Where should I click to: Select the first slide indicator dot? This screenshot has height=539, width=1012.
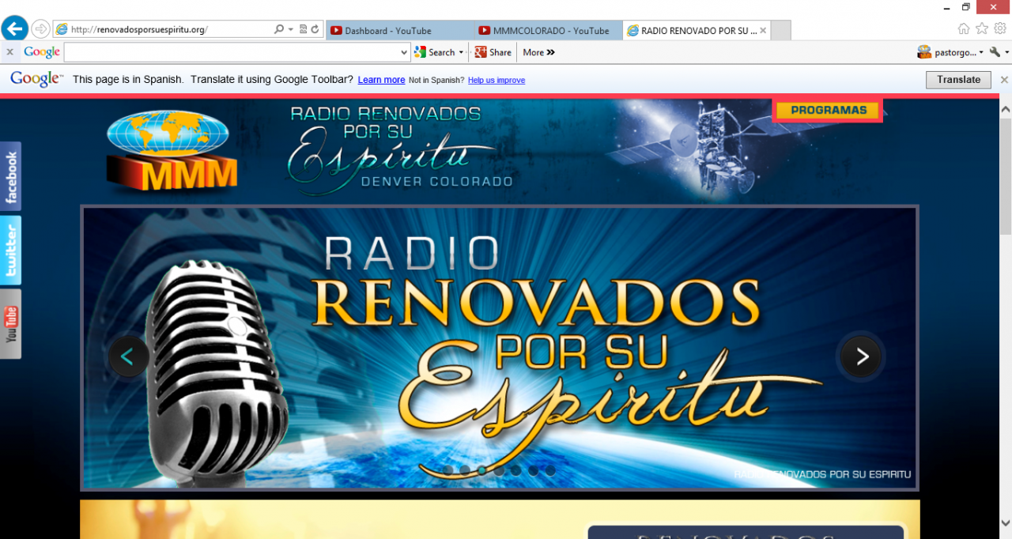447,470
